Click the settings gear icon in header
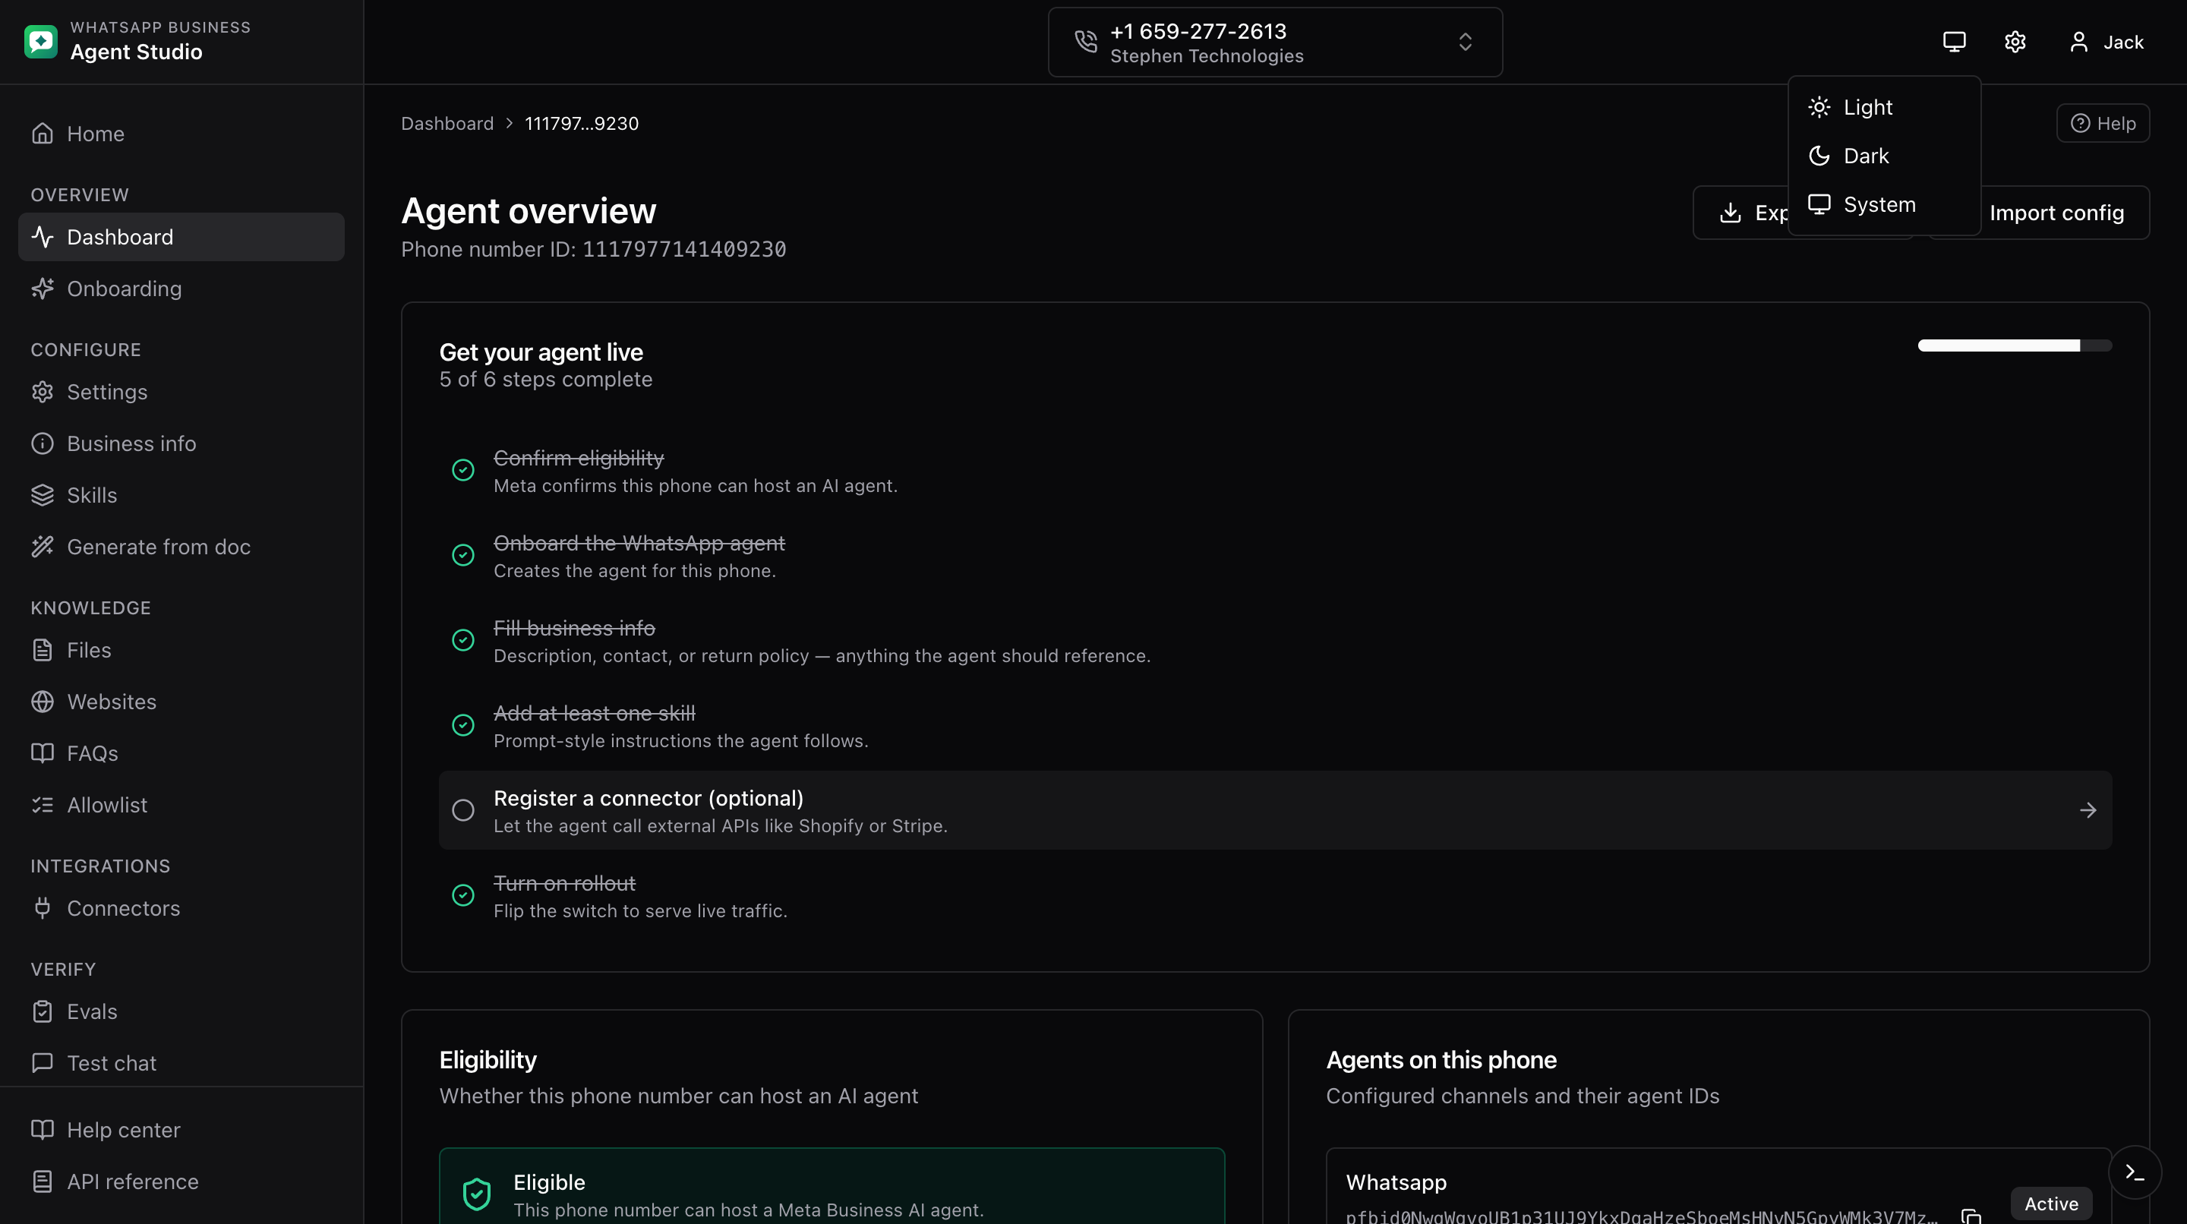This screenshot has height=1224, width=2187. click(2015, 42)
